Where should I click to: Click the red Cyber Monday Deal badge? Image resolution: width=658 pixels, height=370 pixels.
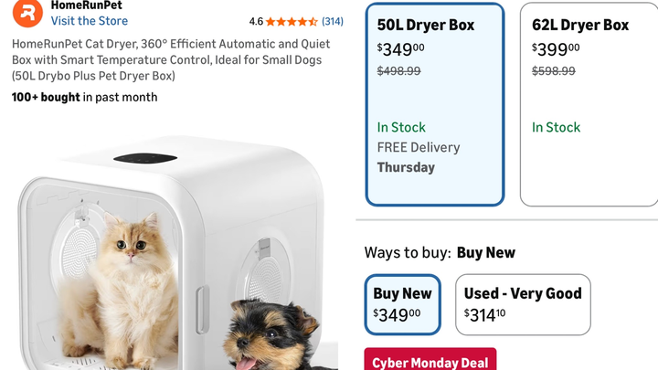430,360
